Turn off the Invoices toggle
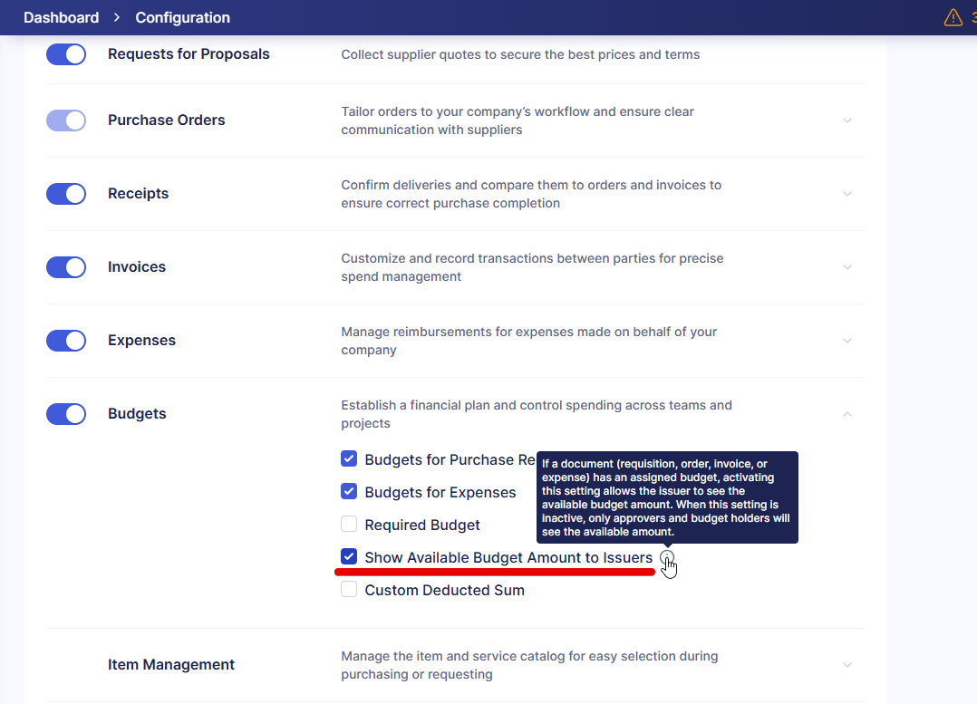Image resolution: width=977 pixels, height=704 pixels. [x=66, y=267]
